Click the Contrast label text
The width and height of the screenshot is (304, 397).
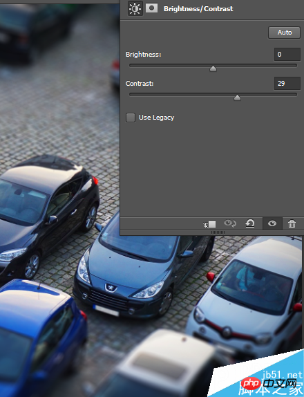(140, 84)
